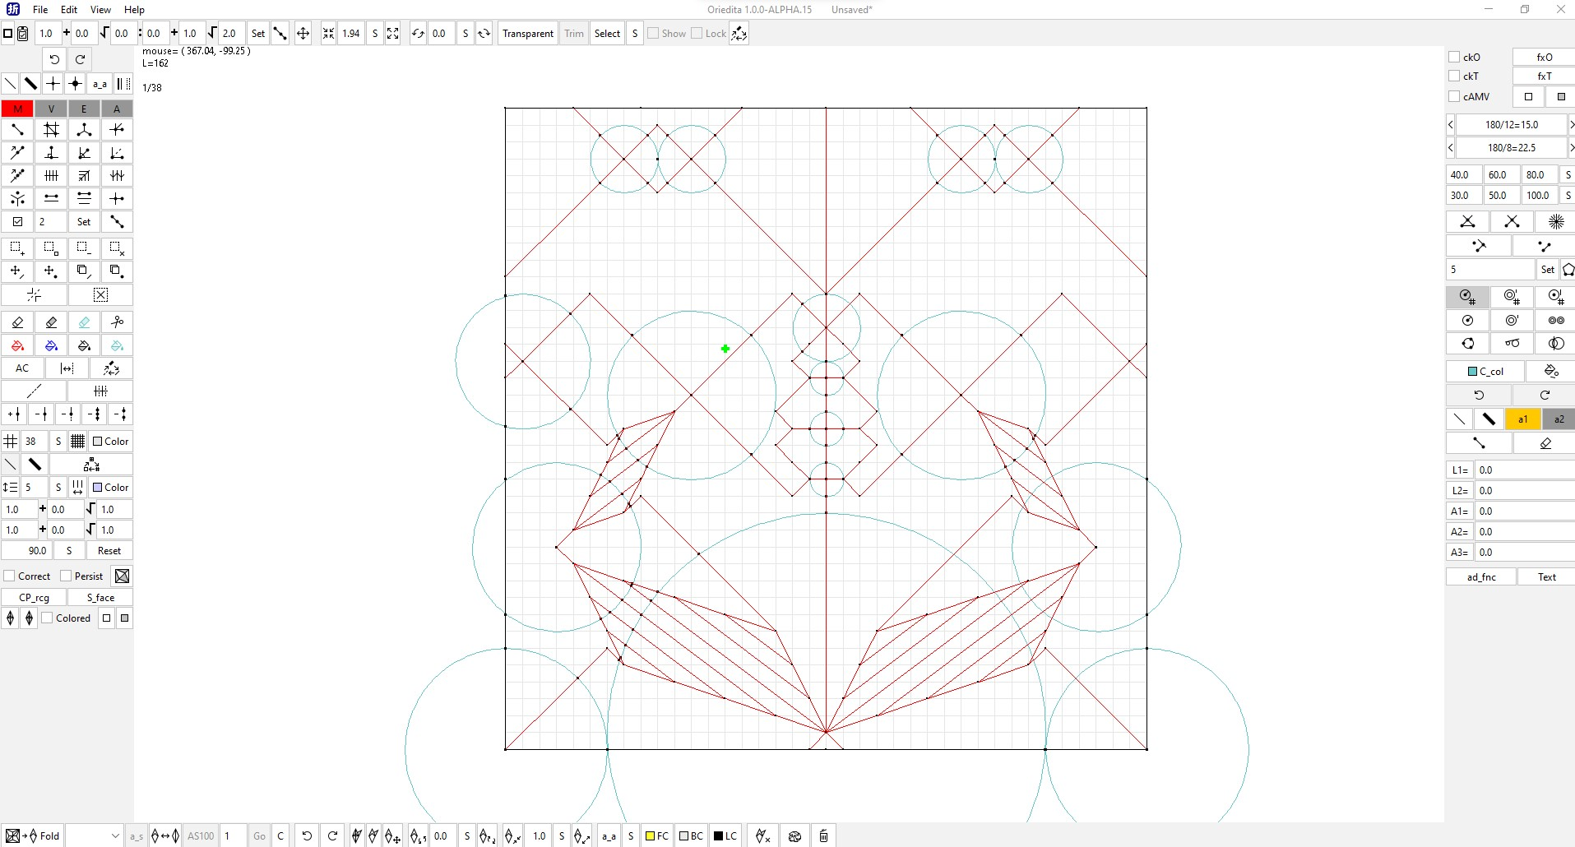Select the line eraser tool
This screenshot has height=847, width=1575.
click(17, 322)
